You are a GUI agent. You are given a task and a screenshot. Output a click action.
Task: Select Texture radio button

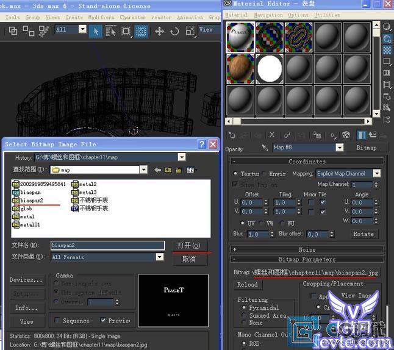coord(235,173)
